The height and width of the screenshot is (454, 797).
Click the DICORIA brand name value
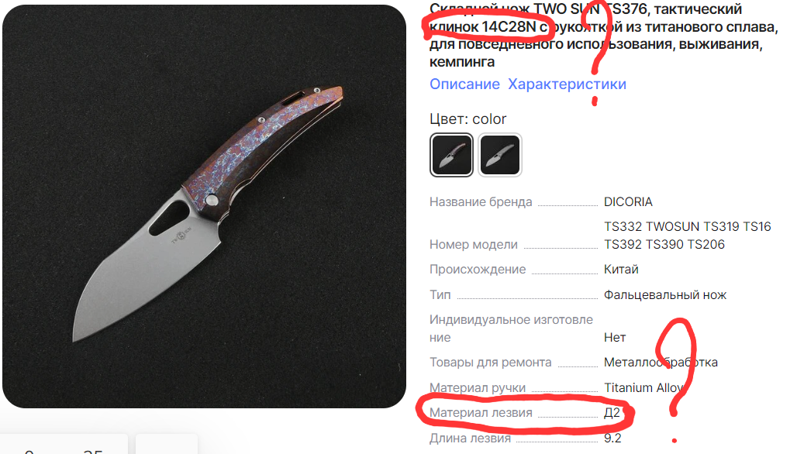pyautogui.click(x=628, y=202)
